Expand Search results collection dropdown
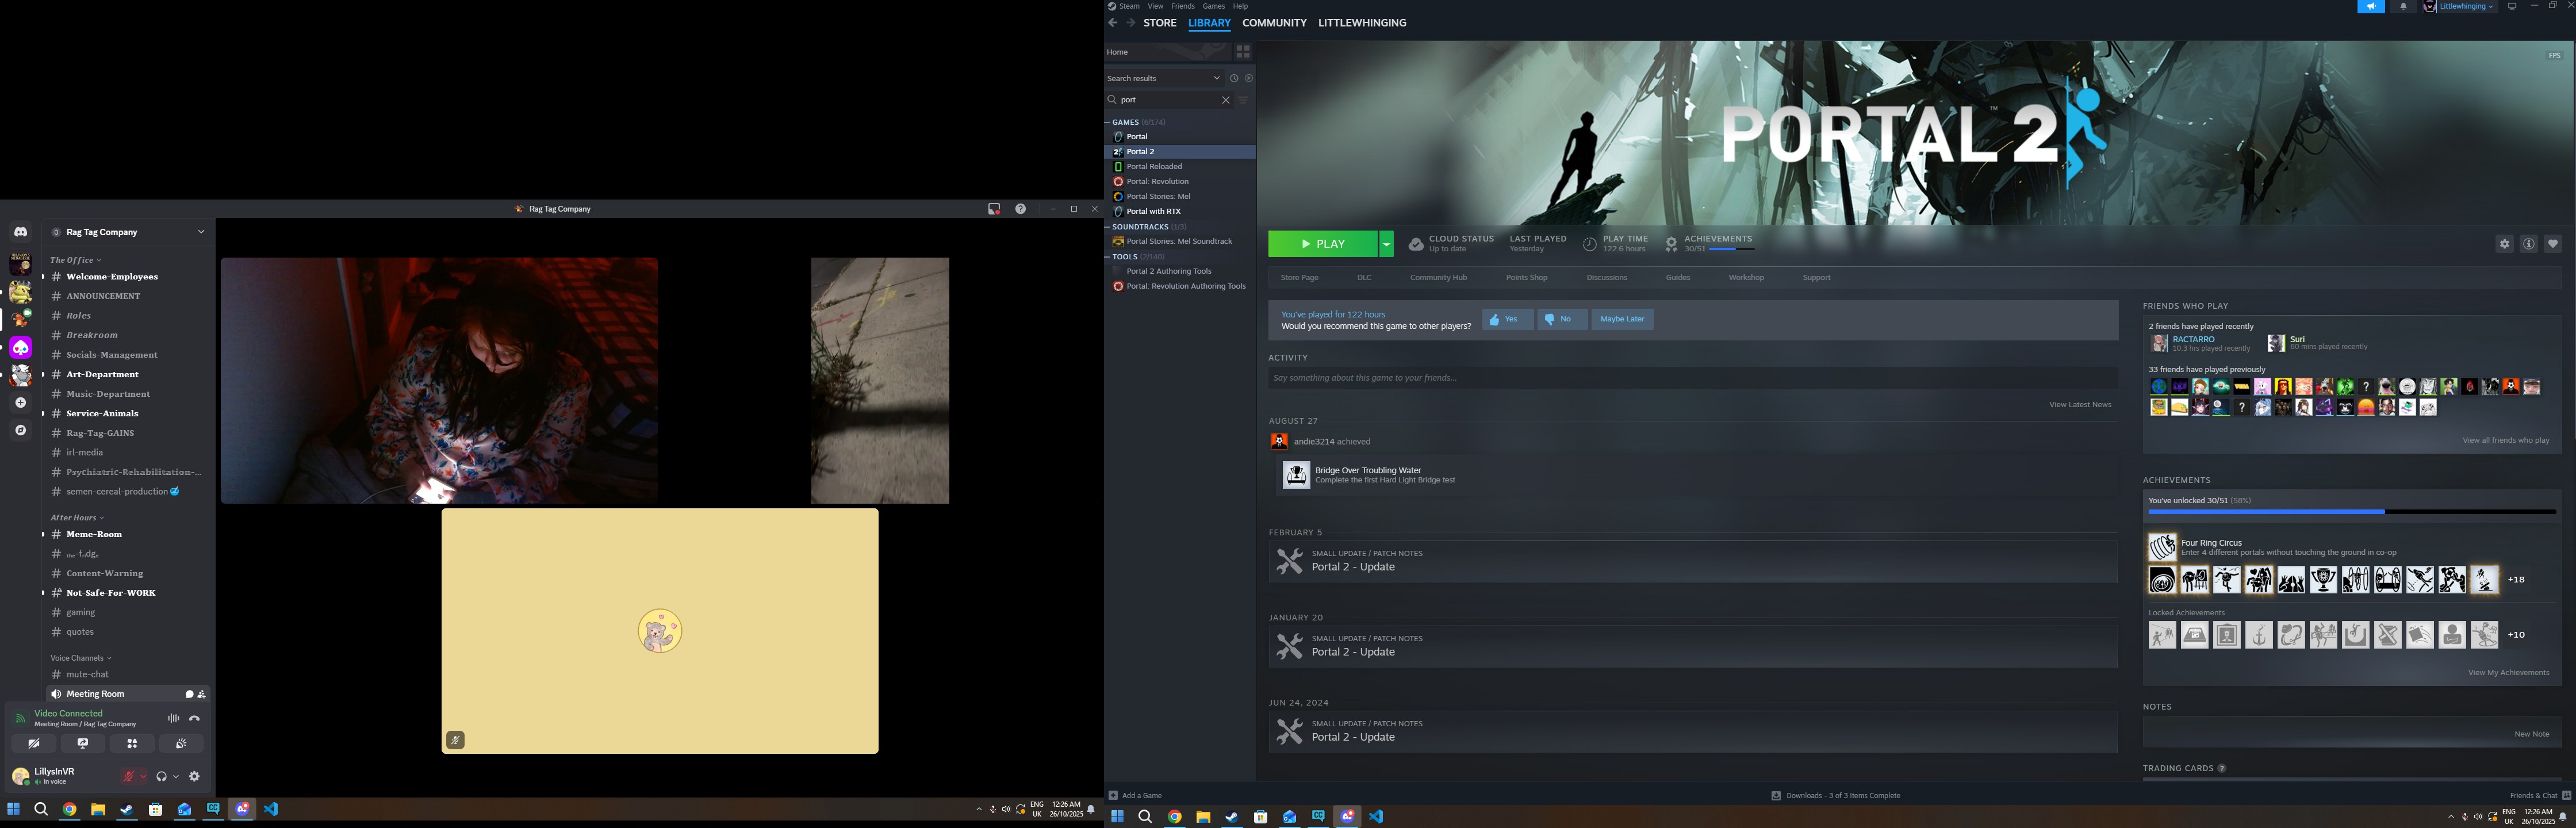2576x828 pixels. tap(1216, 78)
